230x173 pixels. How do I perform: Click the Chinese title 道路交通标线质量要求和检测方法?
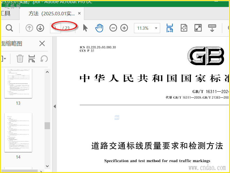pos(157,146)
